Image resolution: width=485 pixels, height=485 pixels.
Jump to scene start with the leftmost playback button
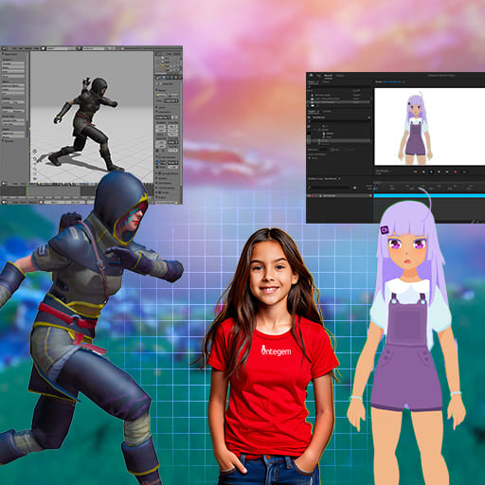[x=415, y=171]
